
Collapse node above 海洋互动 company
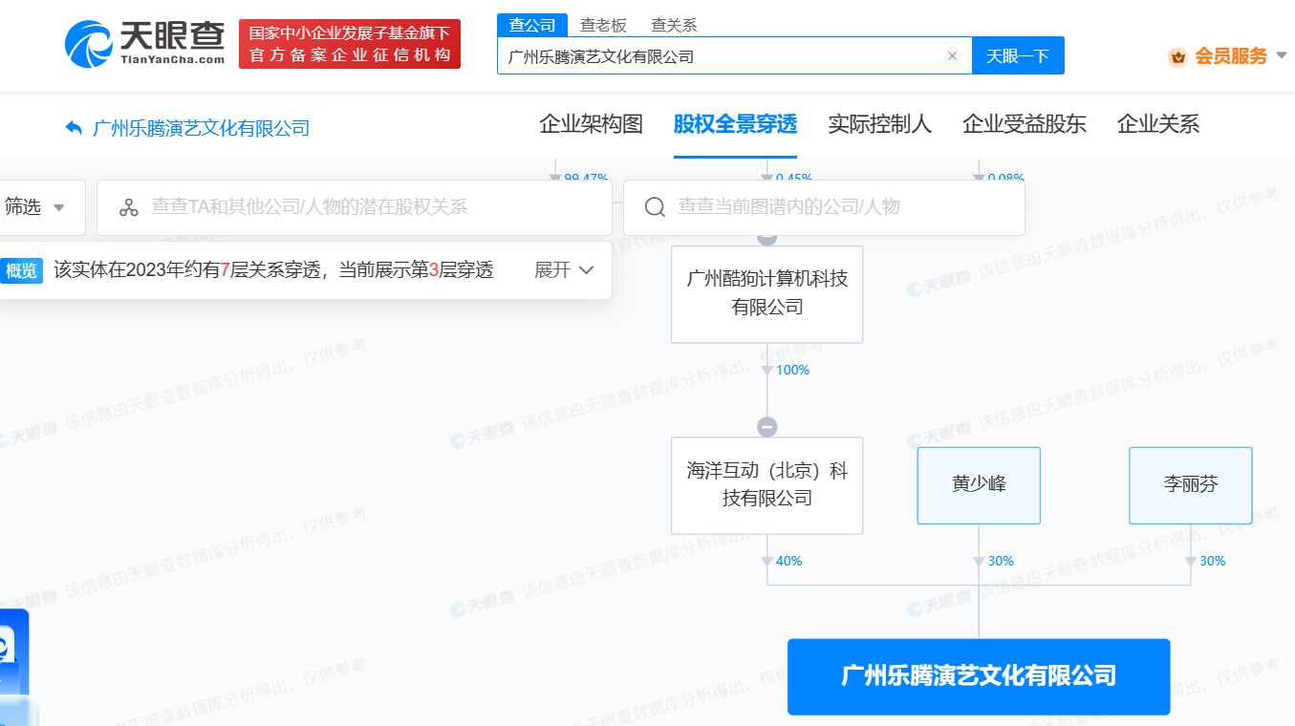pos(767,427)
